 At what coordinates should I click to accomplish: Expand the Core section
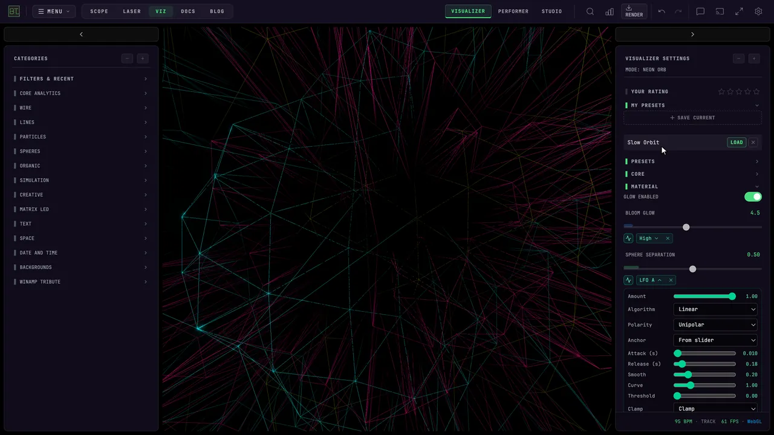[x=692, y=174]
